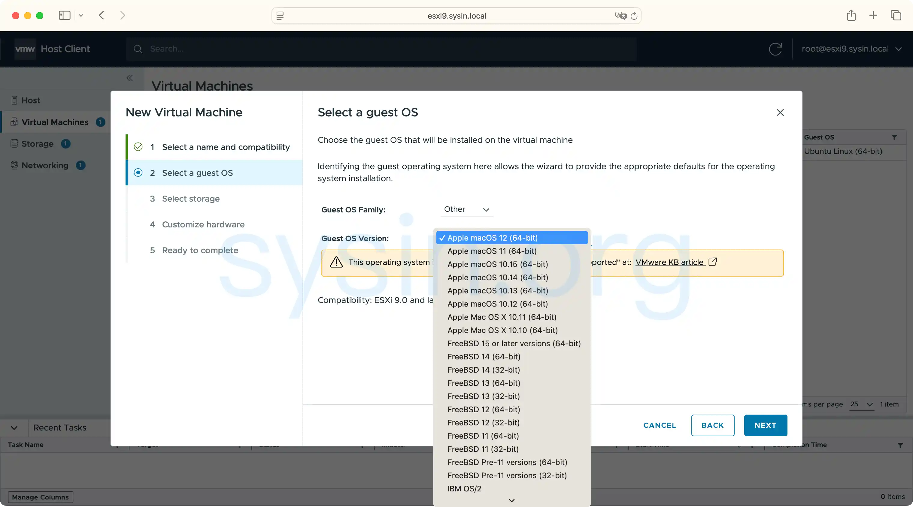Open Virtual Machines in the navigator
Screen dimensions: 913x507
point(55,122)
